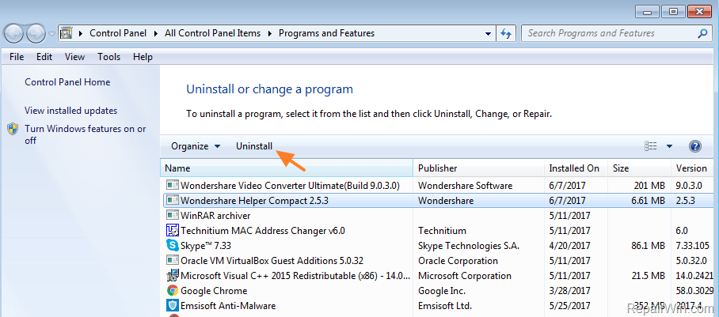Click All Control Panel Items breadcrumb
This screenshot has height=317, width=719.
tap(212, 33)
